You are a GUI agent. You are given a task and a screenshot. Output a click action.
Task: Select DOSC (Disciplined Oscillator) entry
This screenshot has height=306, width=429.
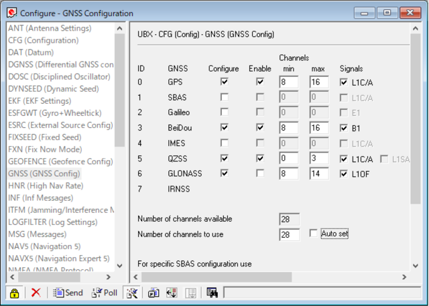coord(60,77)
